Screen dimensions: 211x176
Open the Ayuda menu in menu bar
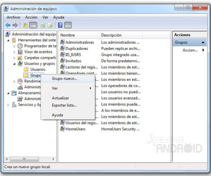click(59, 17)
